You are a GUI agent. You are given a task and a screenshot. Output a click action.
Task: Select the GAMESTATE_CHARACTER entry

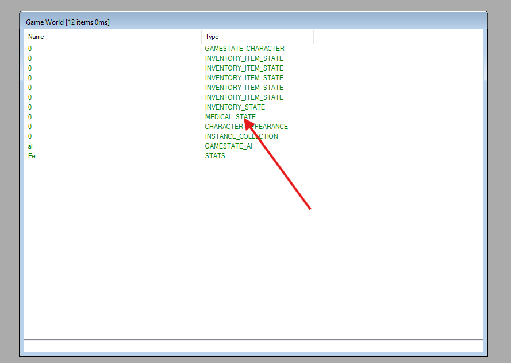(244, 49)
